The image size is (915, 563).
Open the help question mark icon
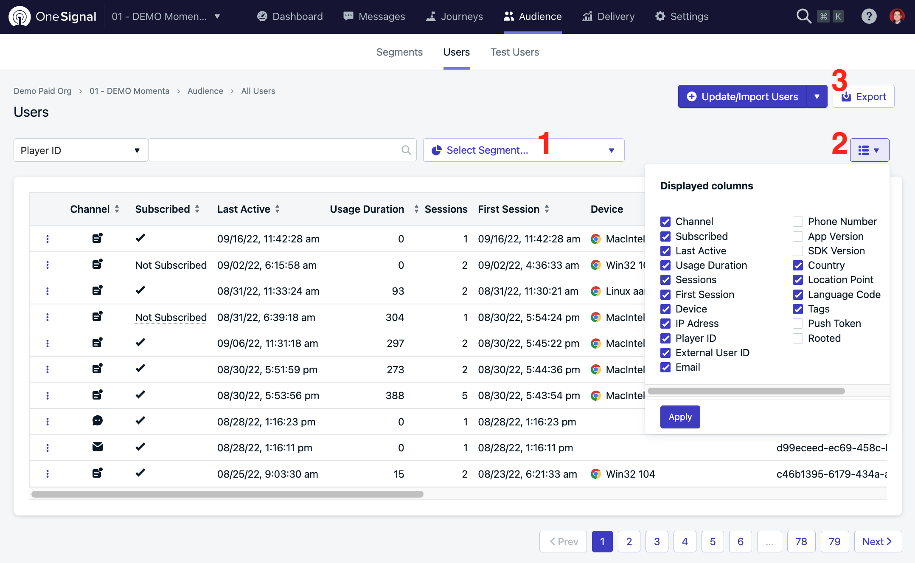(868, 17)
